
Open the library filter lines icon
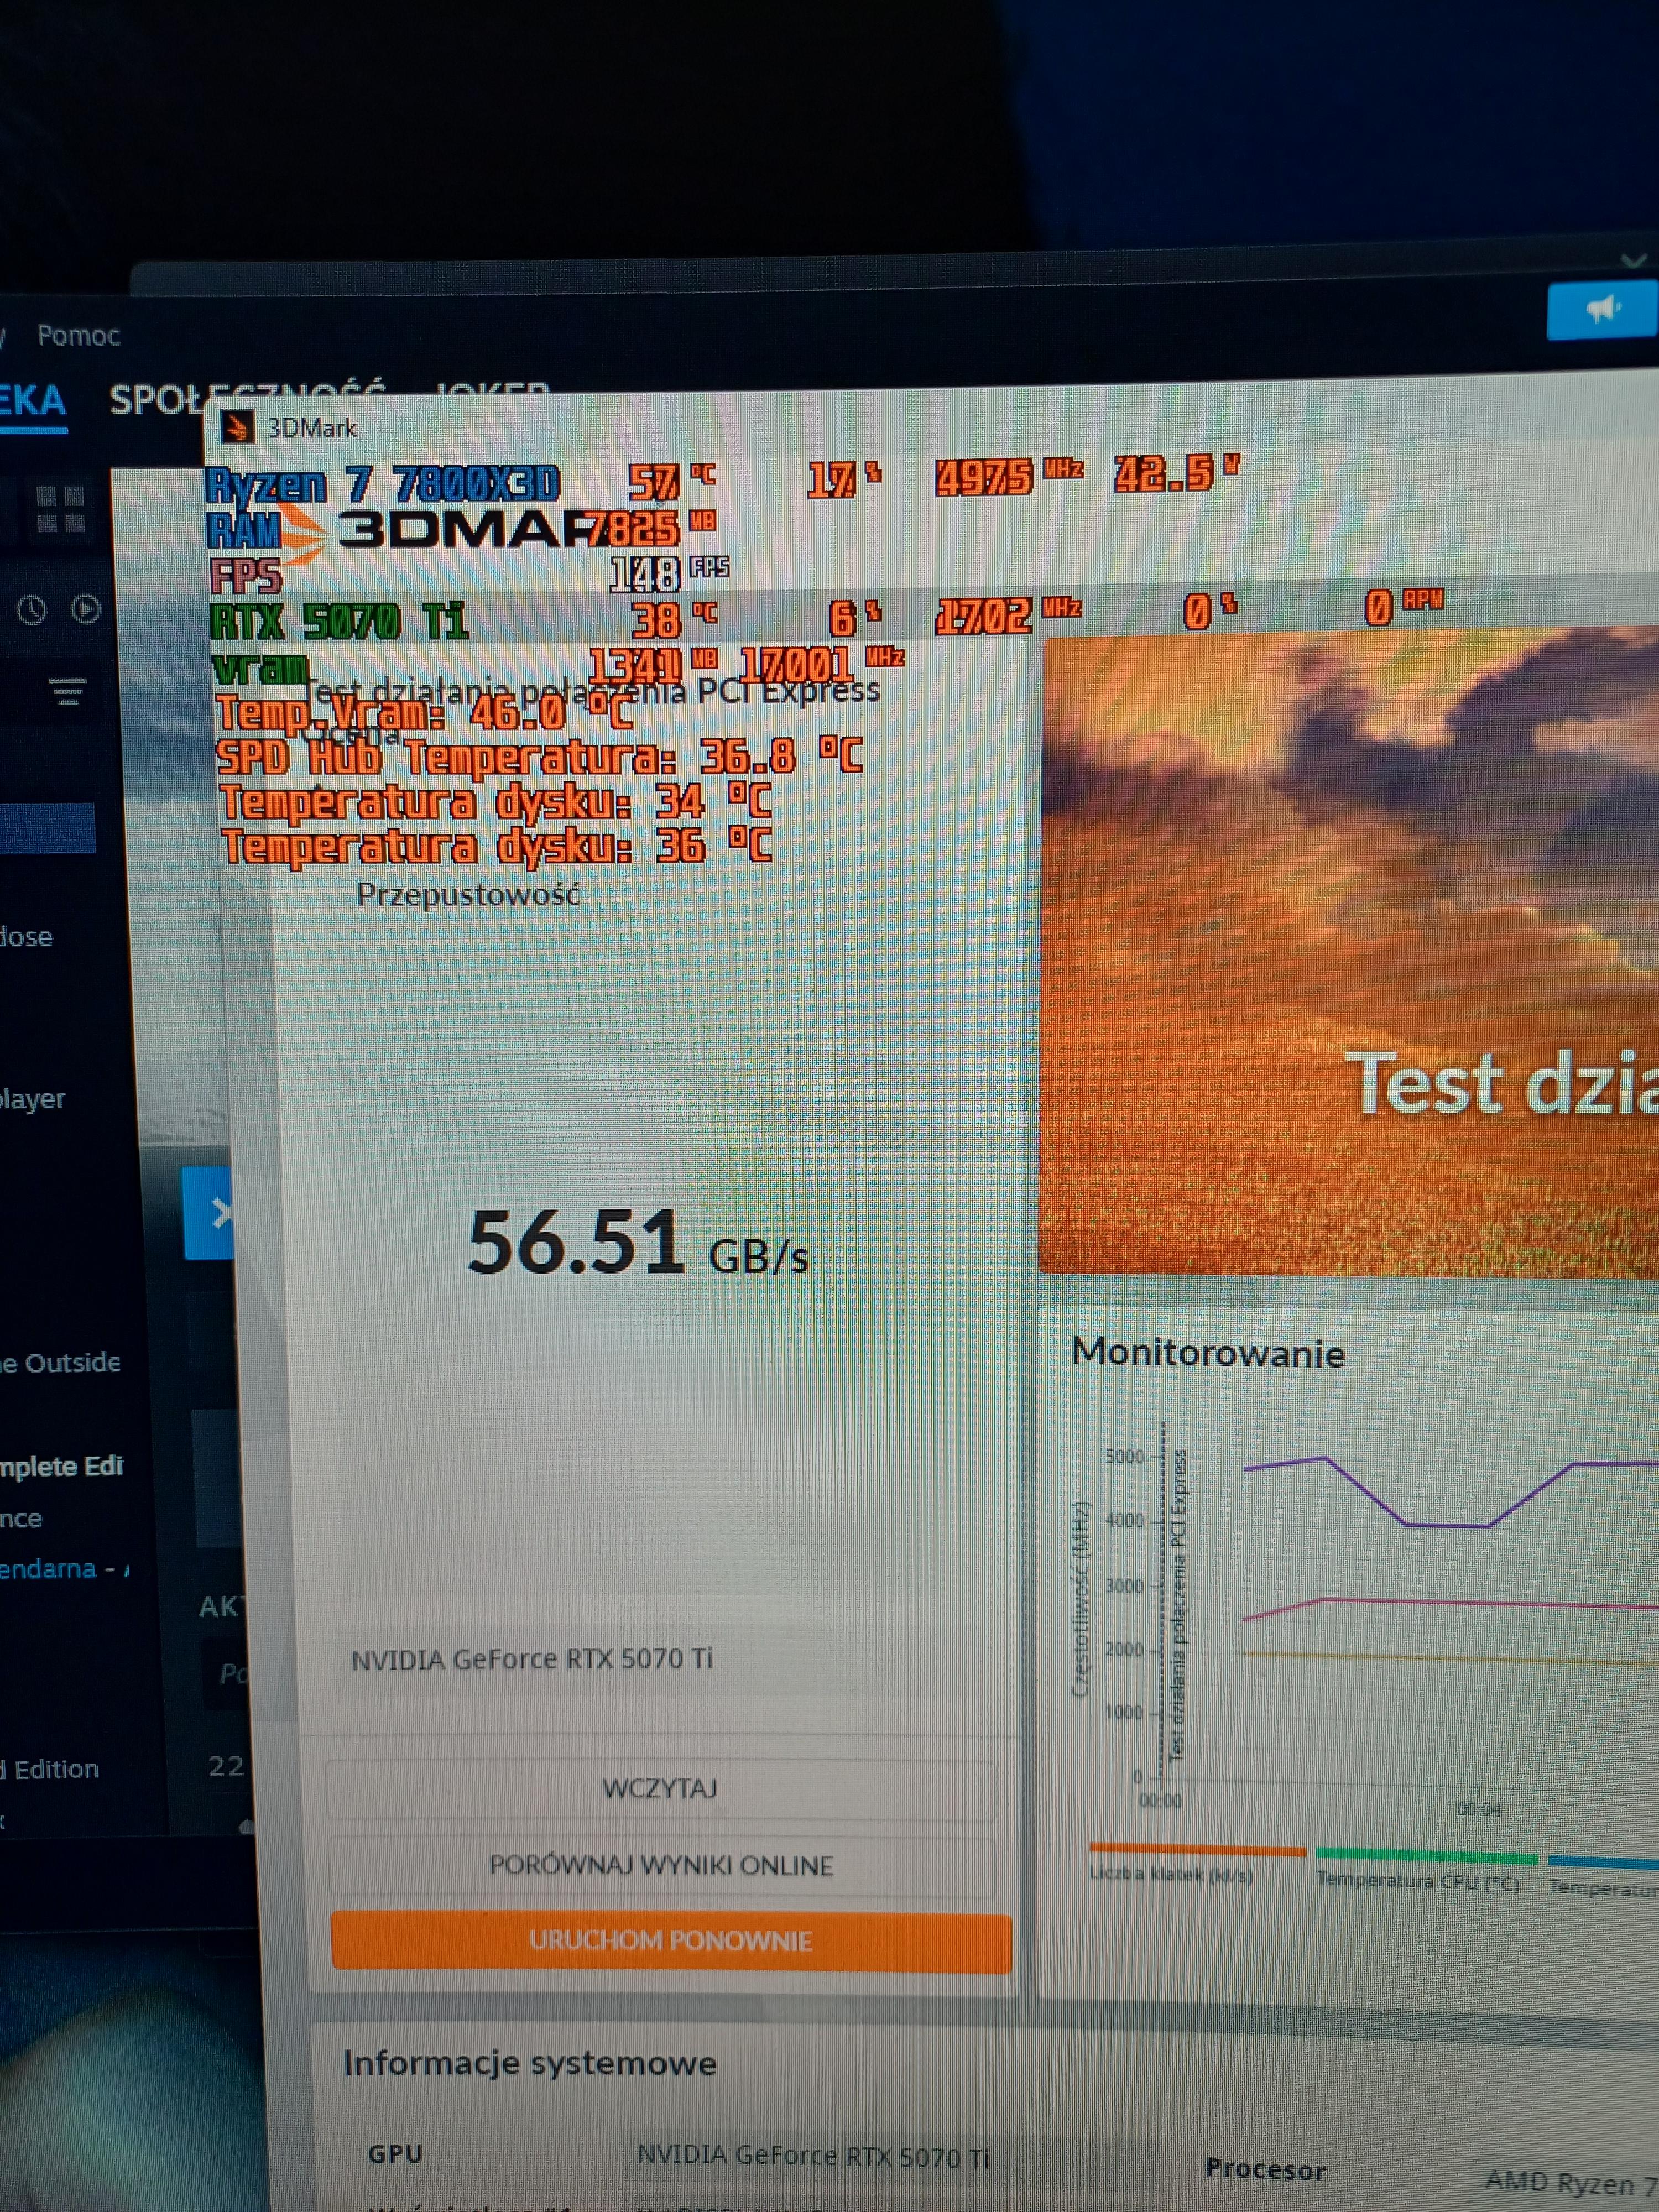coord(68,691)
